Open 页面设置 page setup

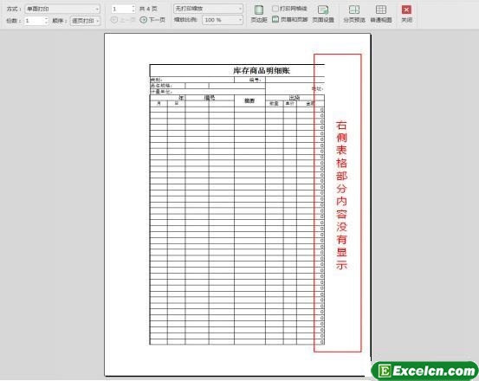[x=323, y=14]
